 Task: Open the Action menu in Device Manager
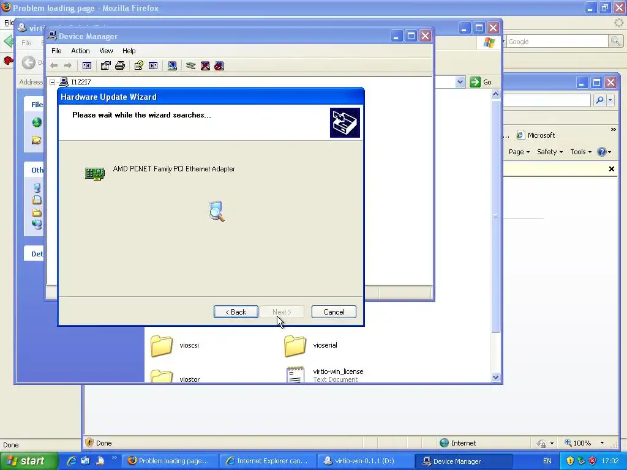(80, 51)
